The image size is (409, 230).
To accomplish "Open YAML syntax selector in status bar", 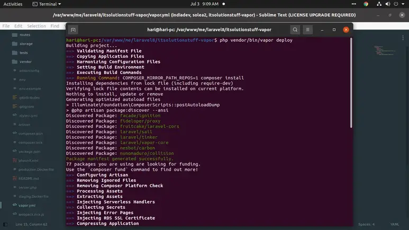I will (x=394, y=224).
